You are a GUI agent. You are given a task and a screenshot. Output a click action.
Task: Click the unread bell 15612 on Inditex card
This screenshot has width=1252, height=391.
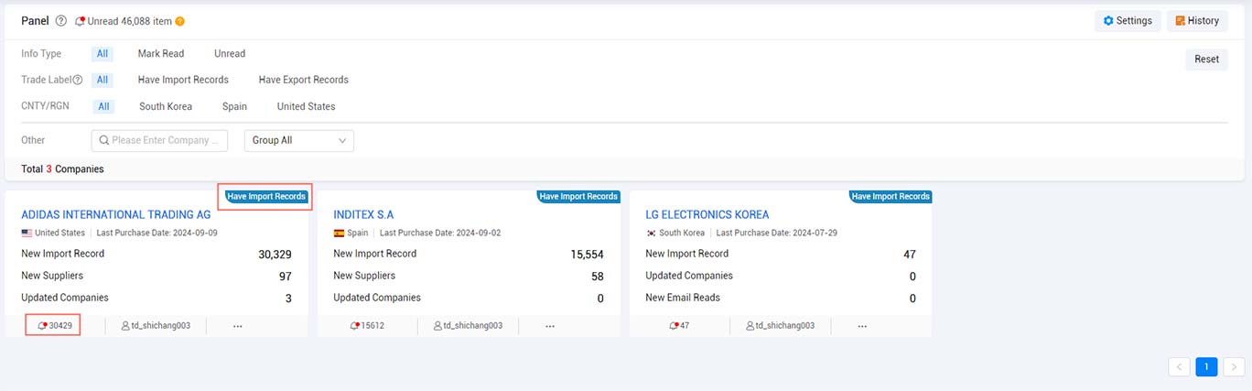coord(367,325)
